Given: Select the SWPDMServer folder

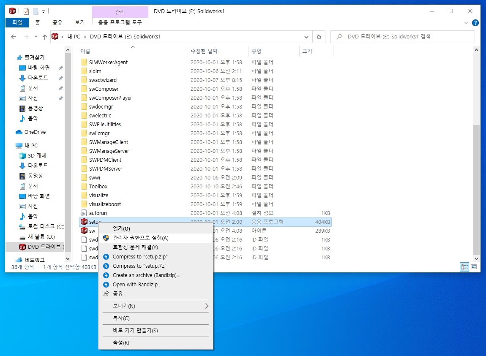Looking at the screenshot, I should tap(105, 169).
